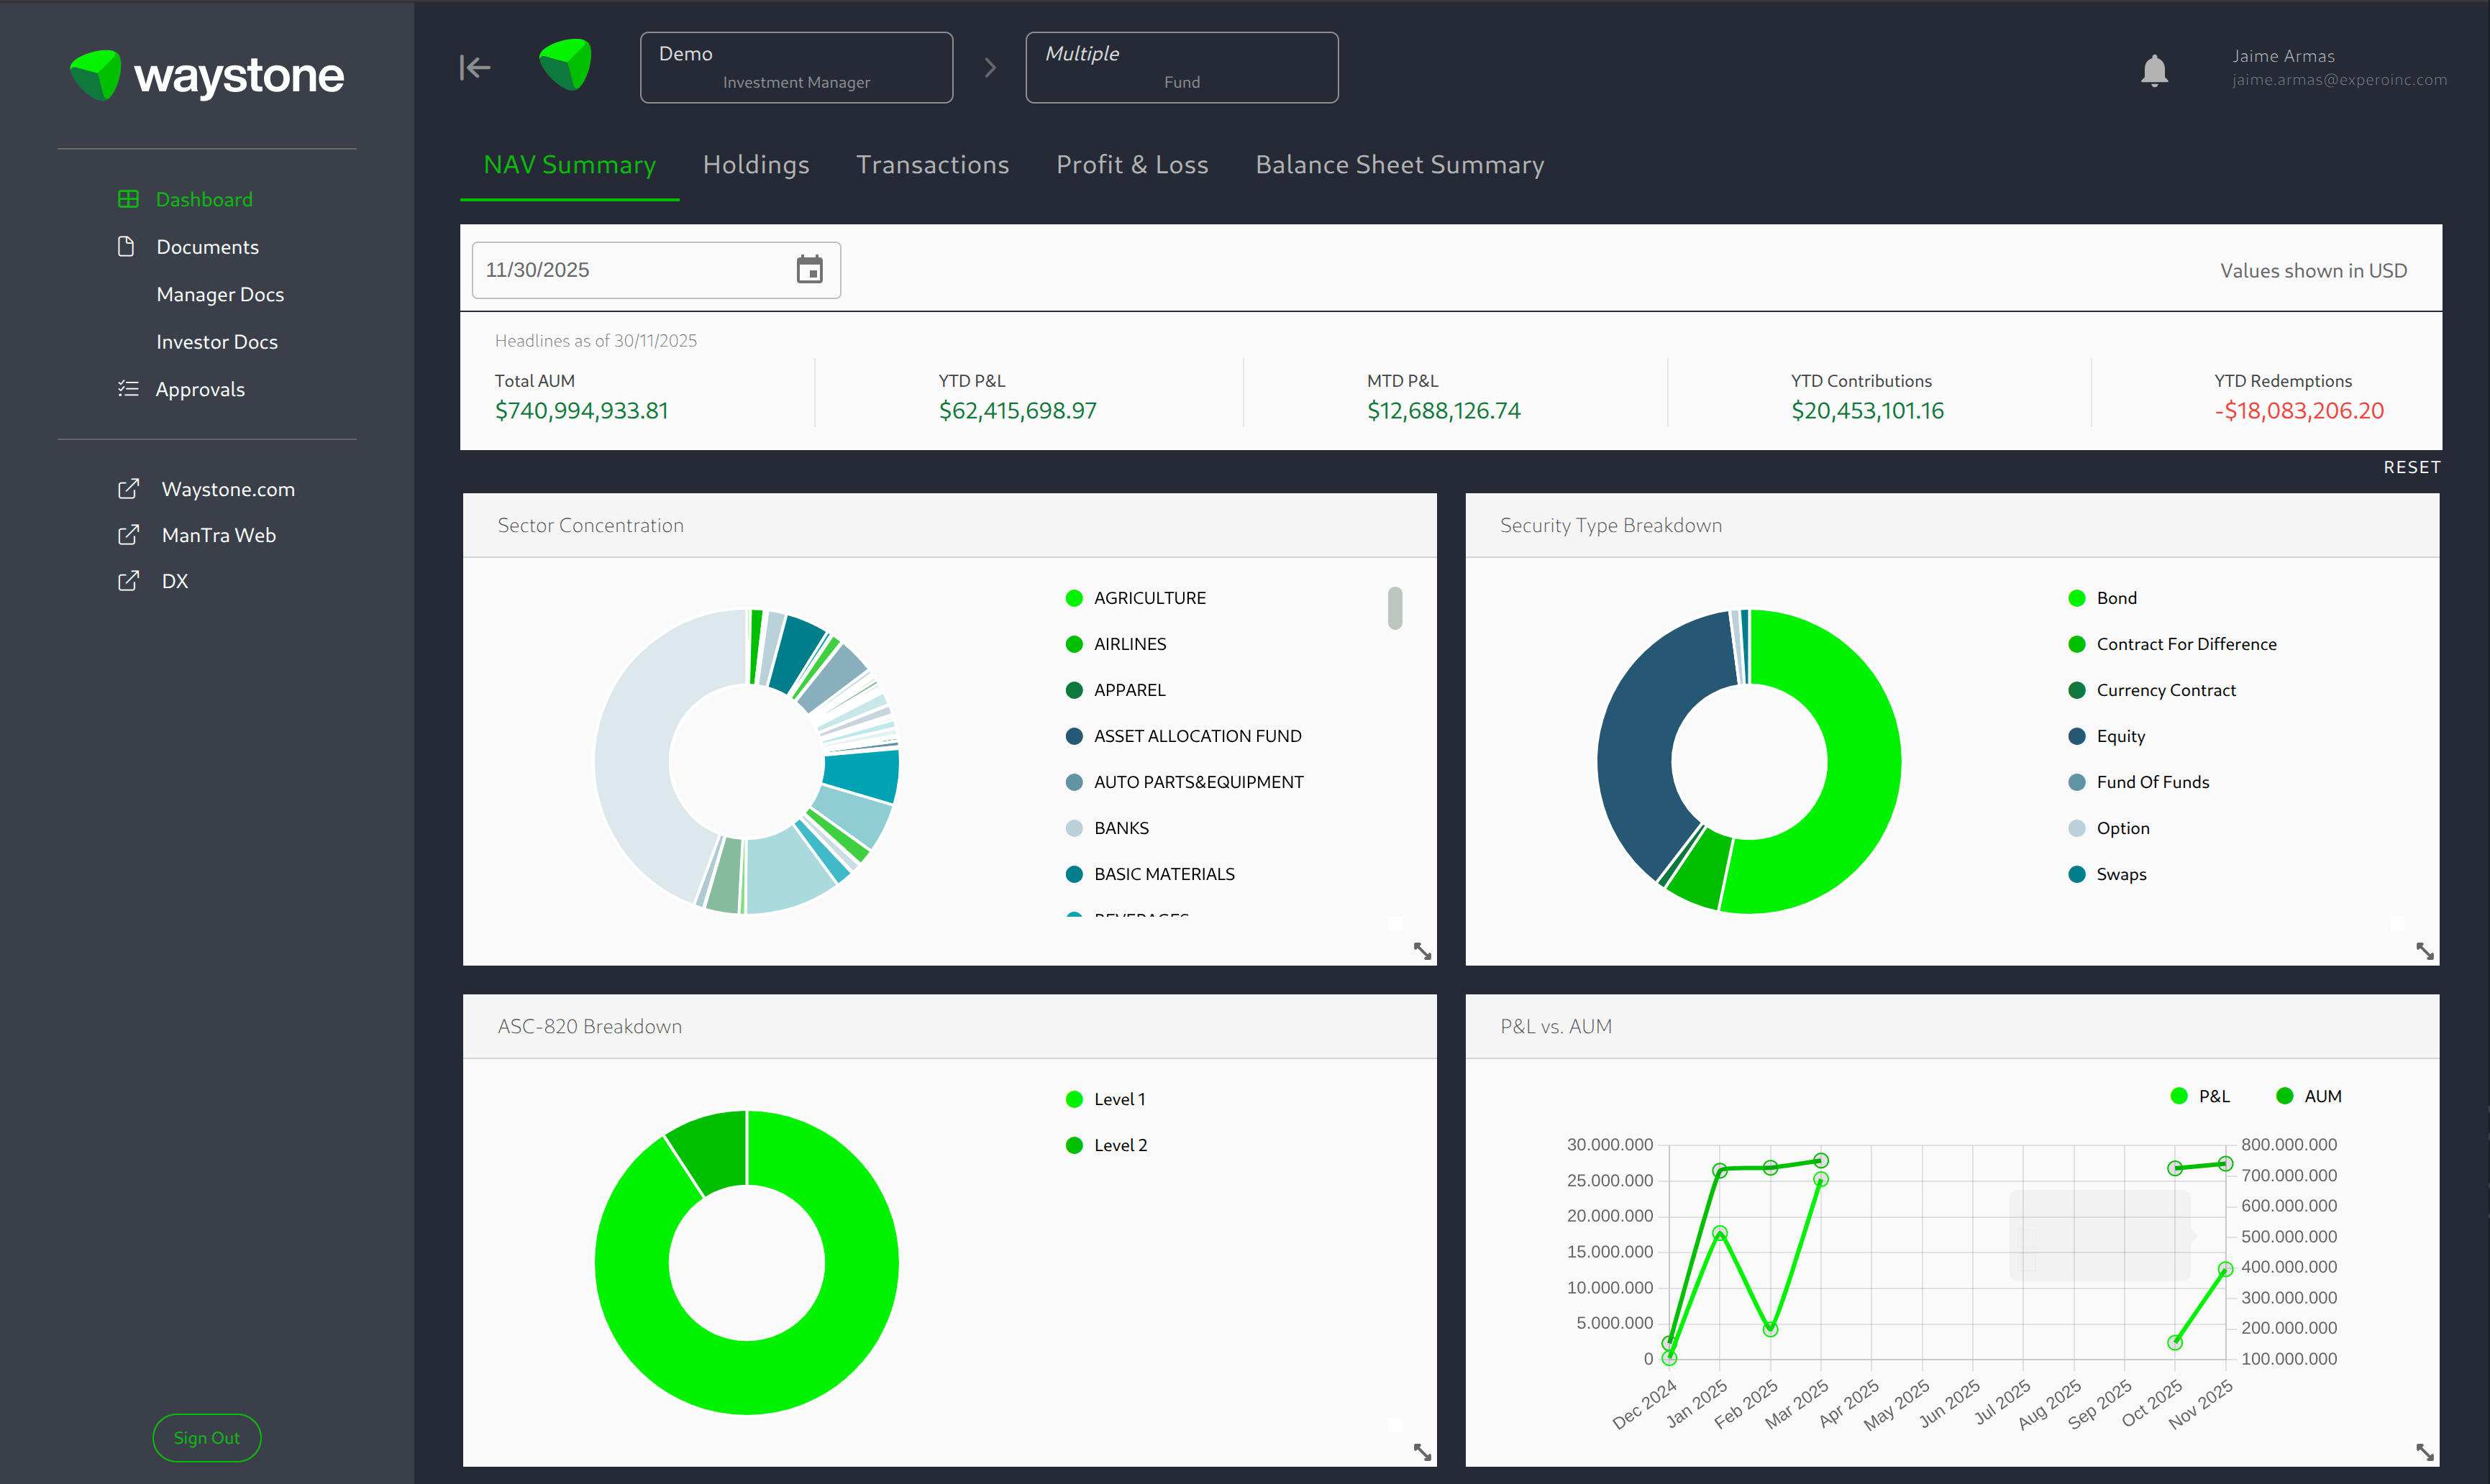Open the DX external link
Image resolution: width=2490 pixels, height=1484 pixels.
tap(174, 581)
